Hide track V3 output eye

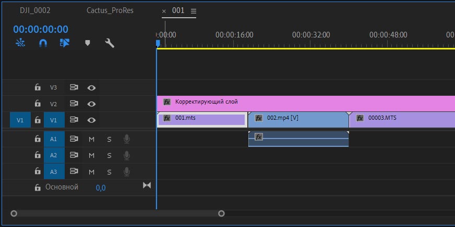click(91, 88)
